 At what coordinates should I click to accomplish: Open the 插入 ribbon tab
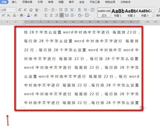click(14, 2)
